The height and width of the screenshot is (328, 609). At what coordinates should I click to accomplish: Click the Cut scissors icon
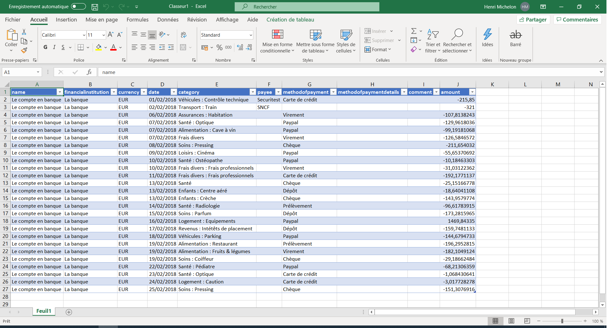tap(24, 32)
